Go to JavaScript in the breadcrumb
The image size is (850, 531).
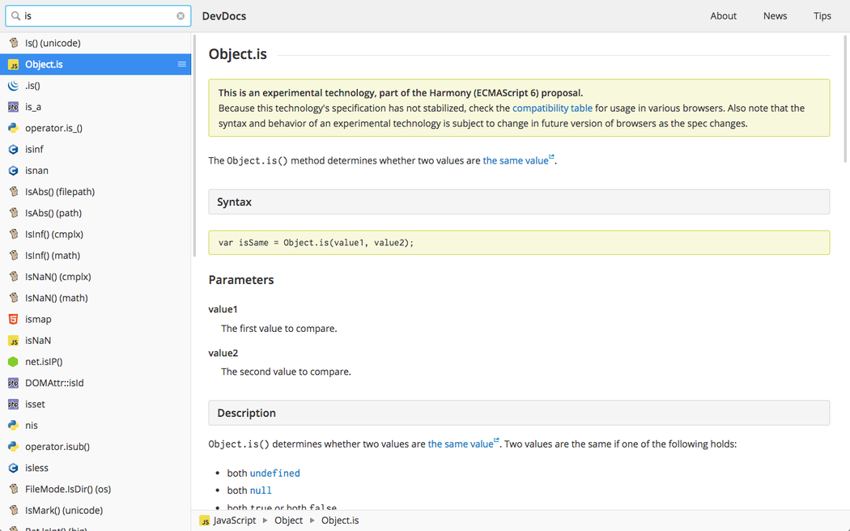[234, 520]
